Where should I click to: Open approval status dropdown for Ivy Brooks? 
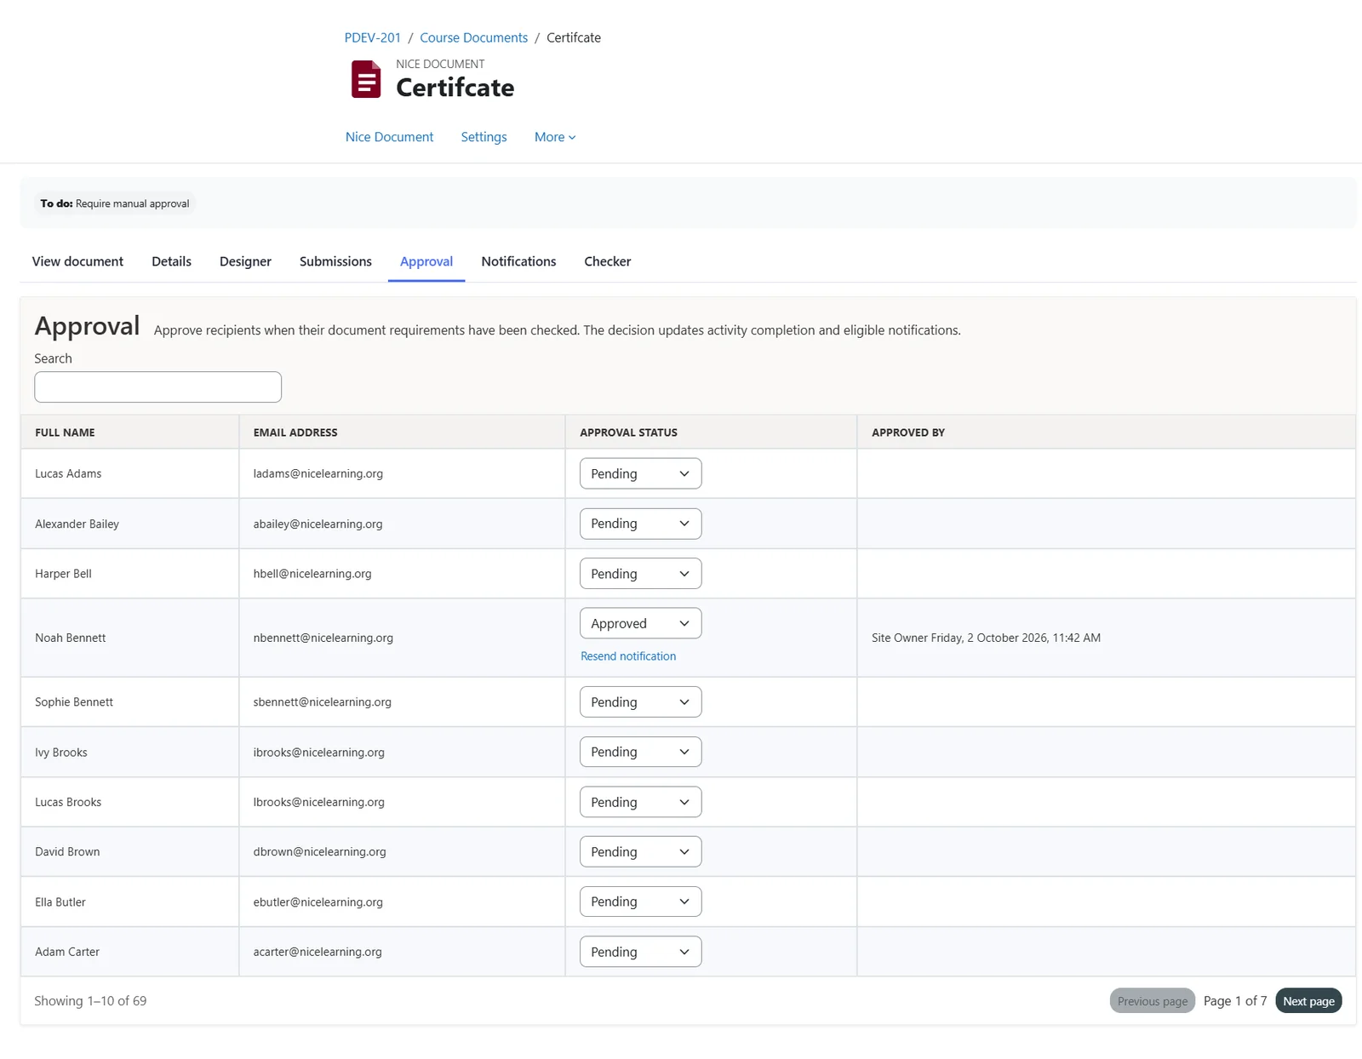[640, 752]
